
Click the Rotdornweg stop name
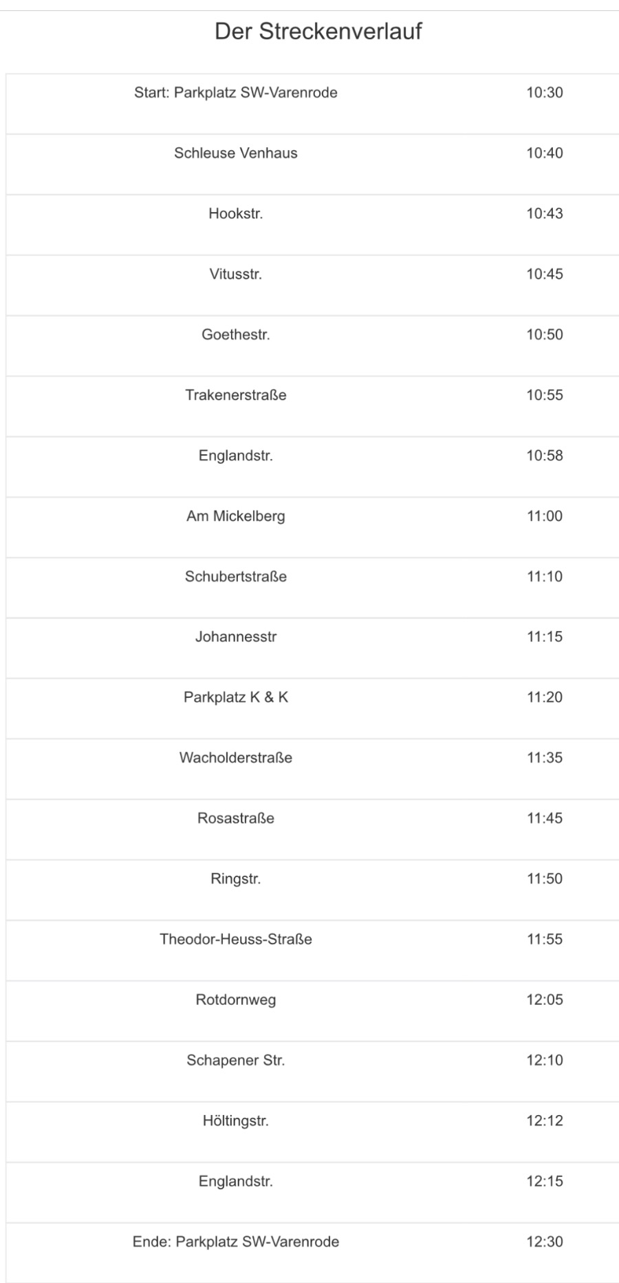[235, 1000]
